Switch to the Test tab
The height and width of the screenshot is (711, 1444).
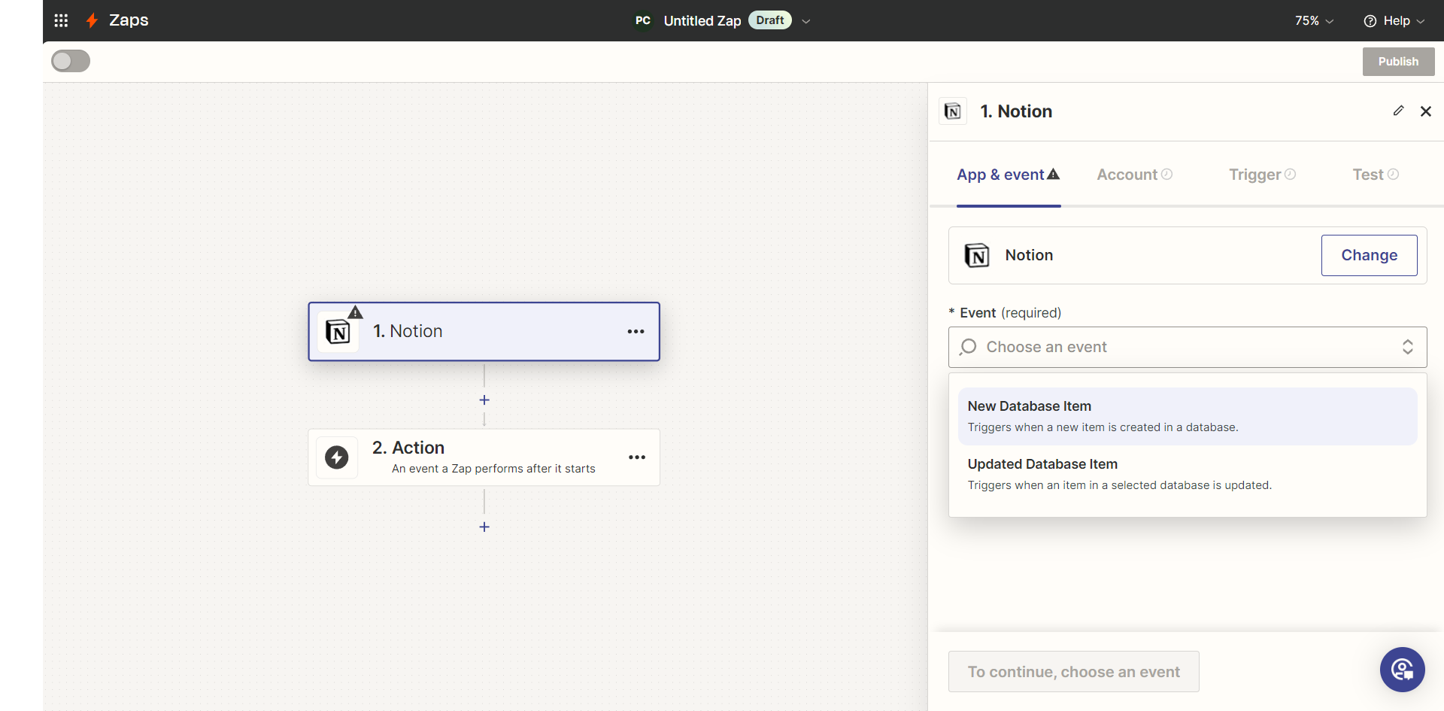click(x=1375, y=175)
